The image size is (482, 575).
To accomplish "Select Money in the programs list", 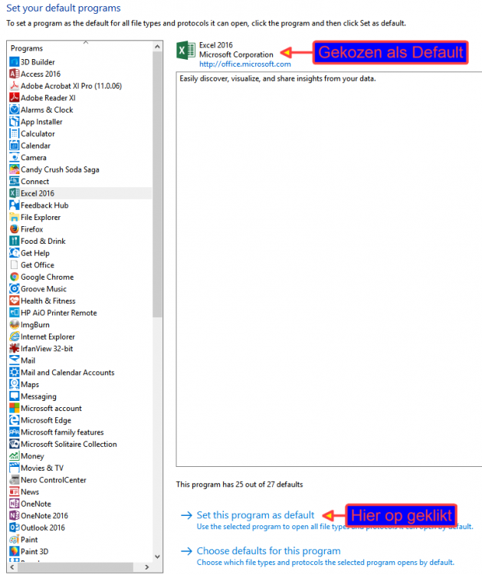I will pos(32,456).
